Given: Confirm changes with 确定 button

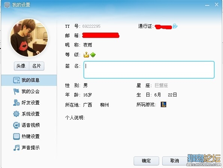Looking at the screenshot, I should 146,161.
